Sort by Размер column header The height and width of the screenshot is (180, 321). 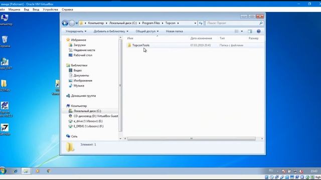253,38
